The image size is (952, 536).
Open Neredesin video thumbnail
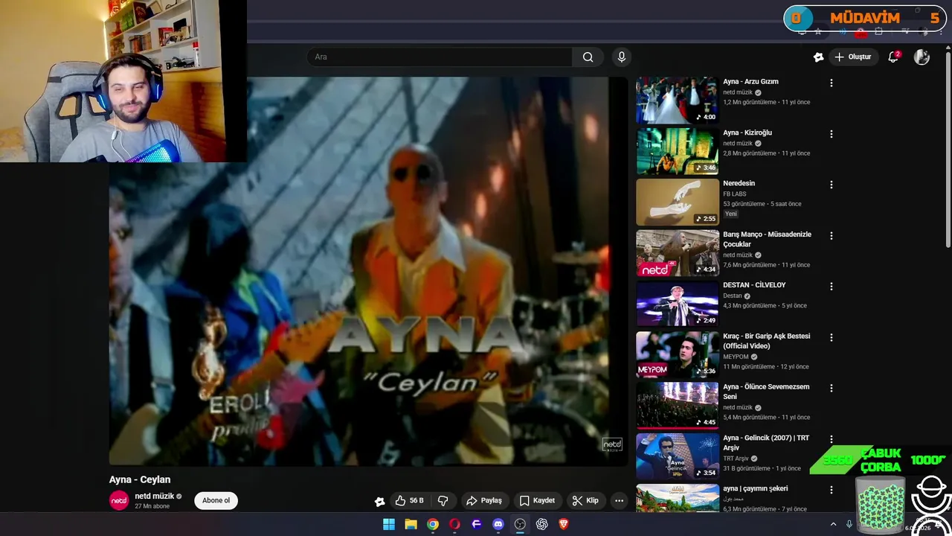(677, 202)
